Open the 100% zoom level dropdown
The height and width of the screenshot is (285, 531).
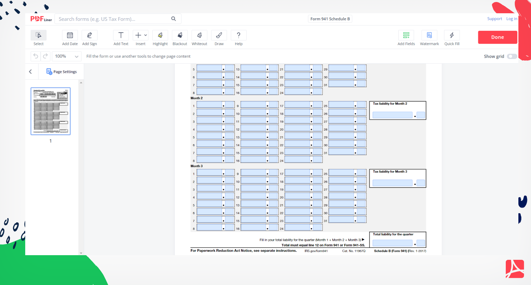click(67, 56)
